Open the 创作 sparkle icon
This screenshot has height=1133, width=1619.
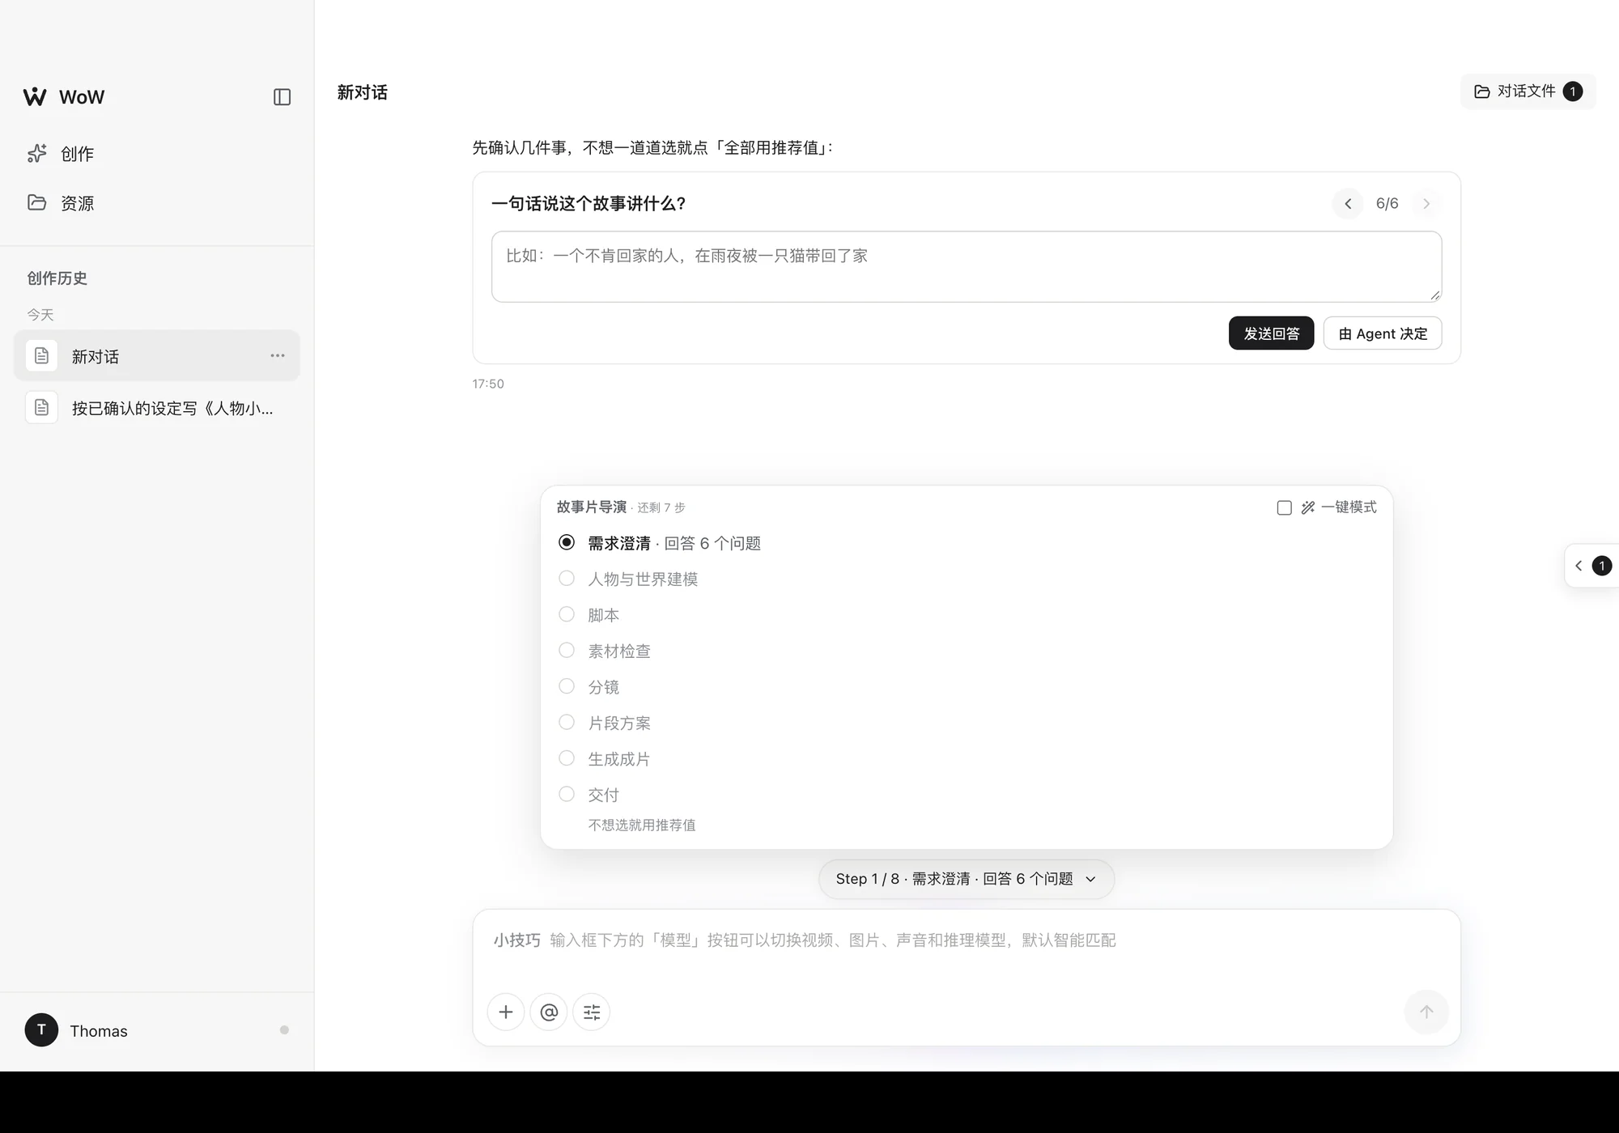coord(36,153)
